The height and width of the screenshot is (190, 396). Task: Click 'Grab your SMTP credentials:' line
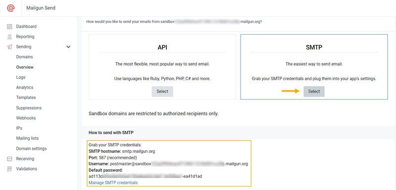click(115, 145)
